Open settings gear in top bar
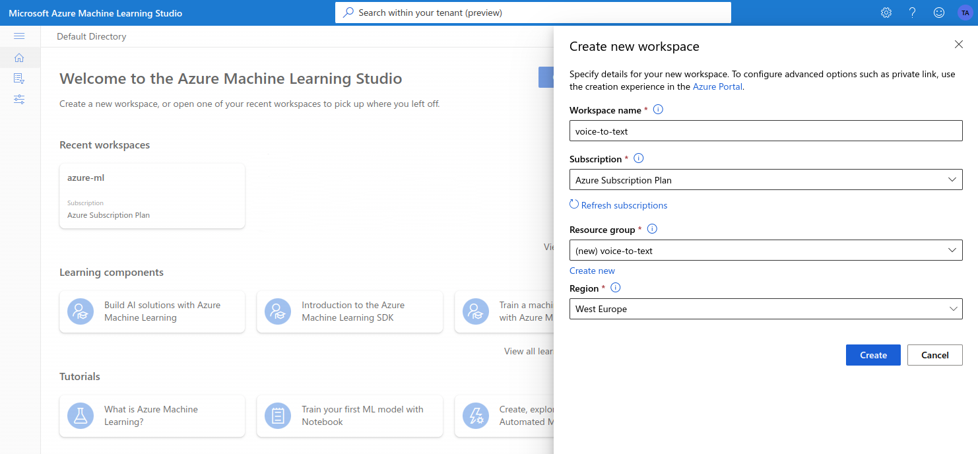978x454 pixels. pos(886,13)
